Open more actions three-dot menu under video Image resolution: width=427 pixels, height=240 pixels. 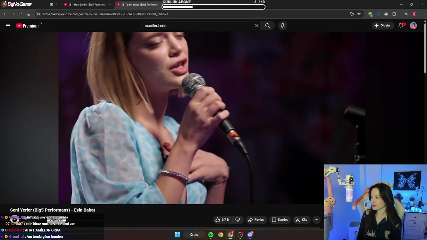(x=316, y=220)
